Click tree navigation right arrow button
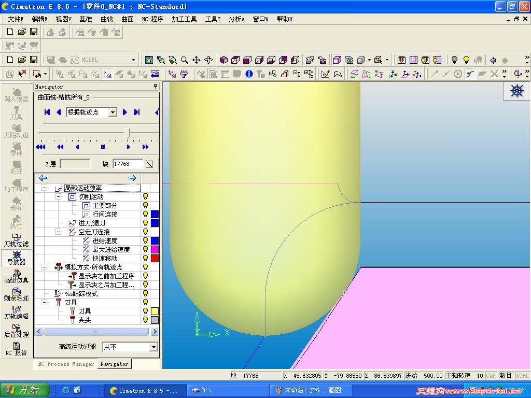This screenshot has height=398, width=531. (x=132, y=178)
